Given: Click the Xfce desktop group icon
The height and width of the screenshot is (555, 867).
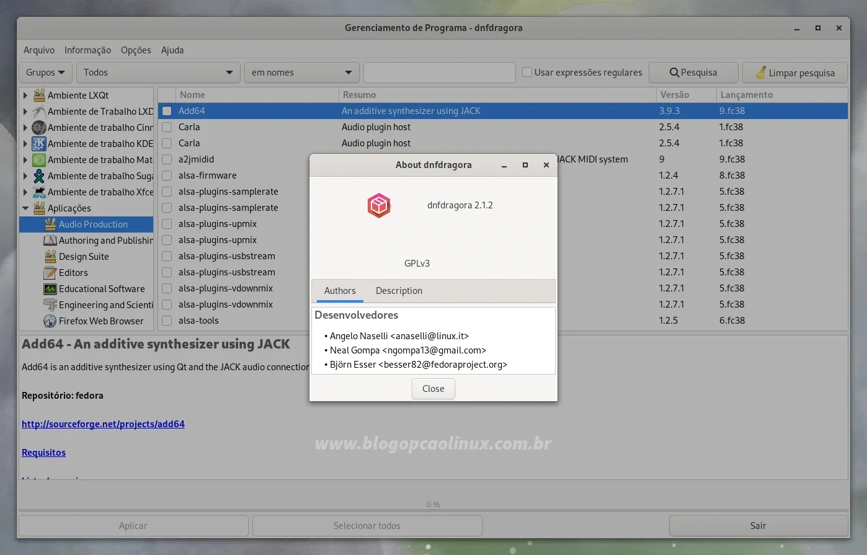Looking at the screenshot, I should (x=39, y=192).
